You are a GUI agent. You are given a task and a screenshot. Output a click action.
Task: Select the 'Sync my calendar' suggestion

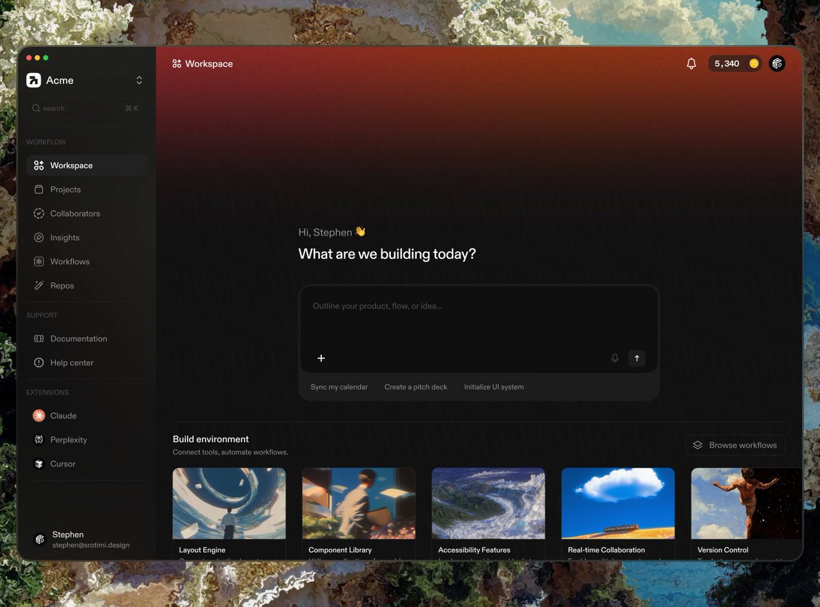pyautogui.click(x=339, y=387)
